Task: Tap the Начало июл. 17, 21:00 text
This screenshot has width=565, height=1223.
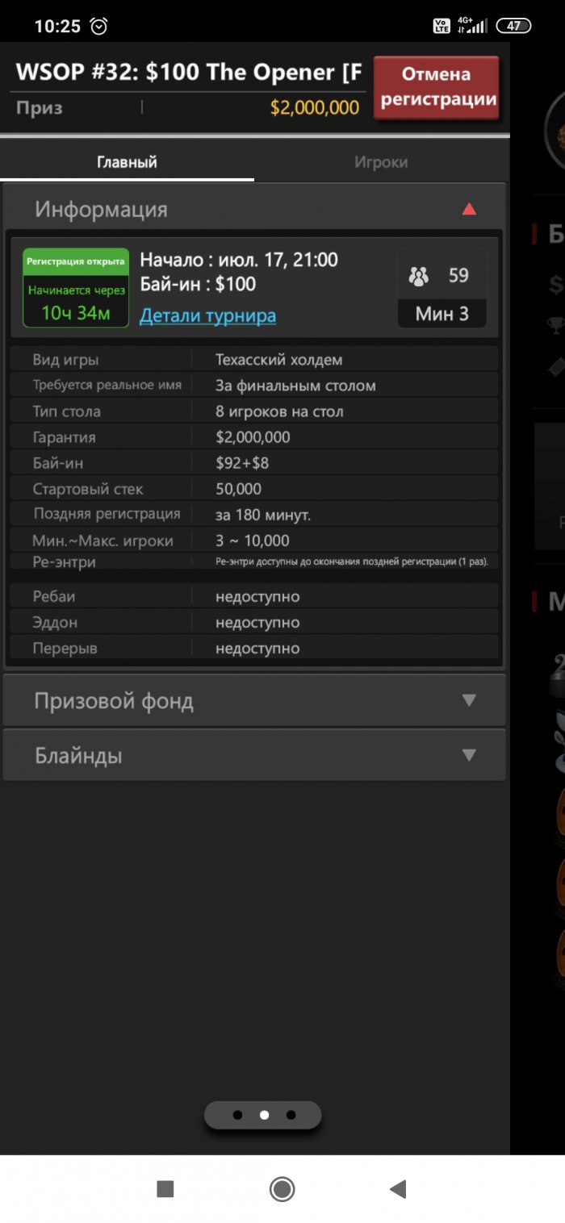Action: 239,260
